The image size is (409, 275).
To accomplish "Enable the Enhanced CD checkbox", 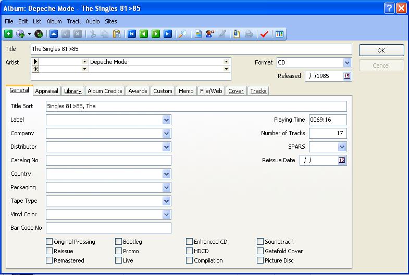I will click(189, 241).
